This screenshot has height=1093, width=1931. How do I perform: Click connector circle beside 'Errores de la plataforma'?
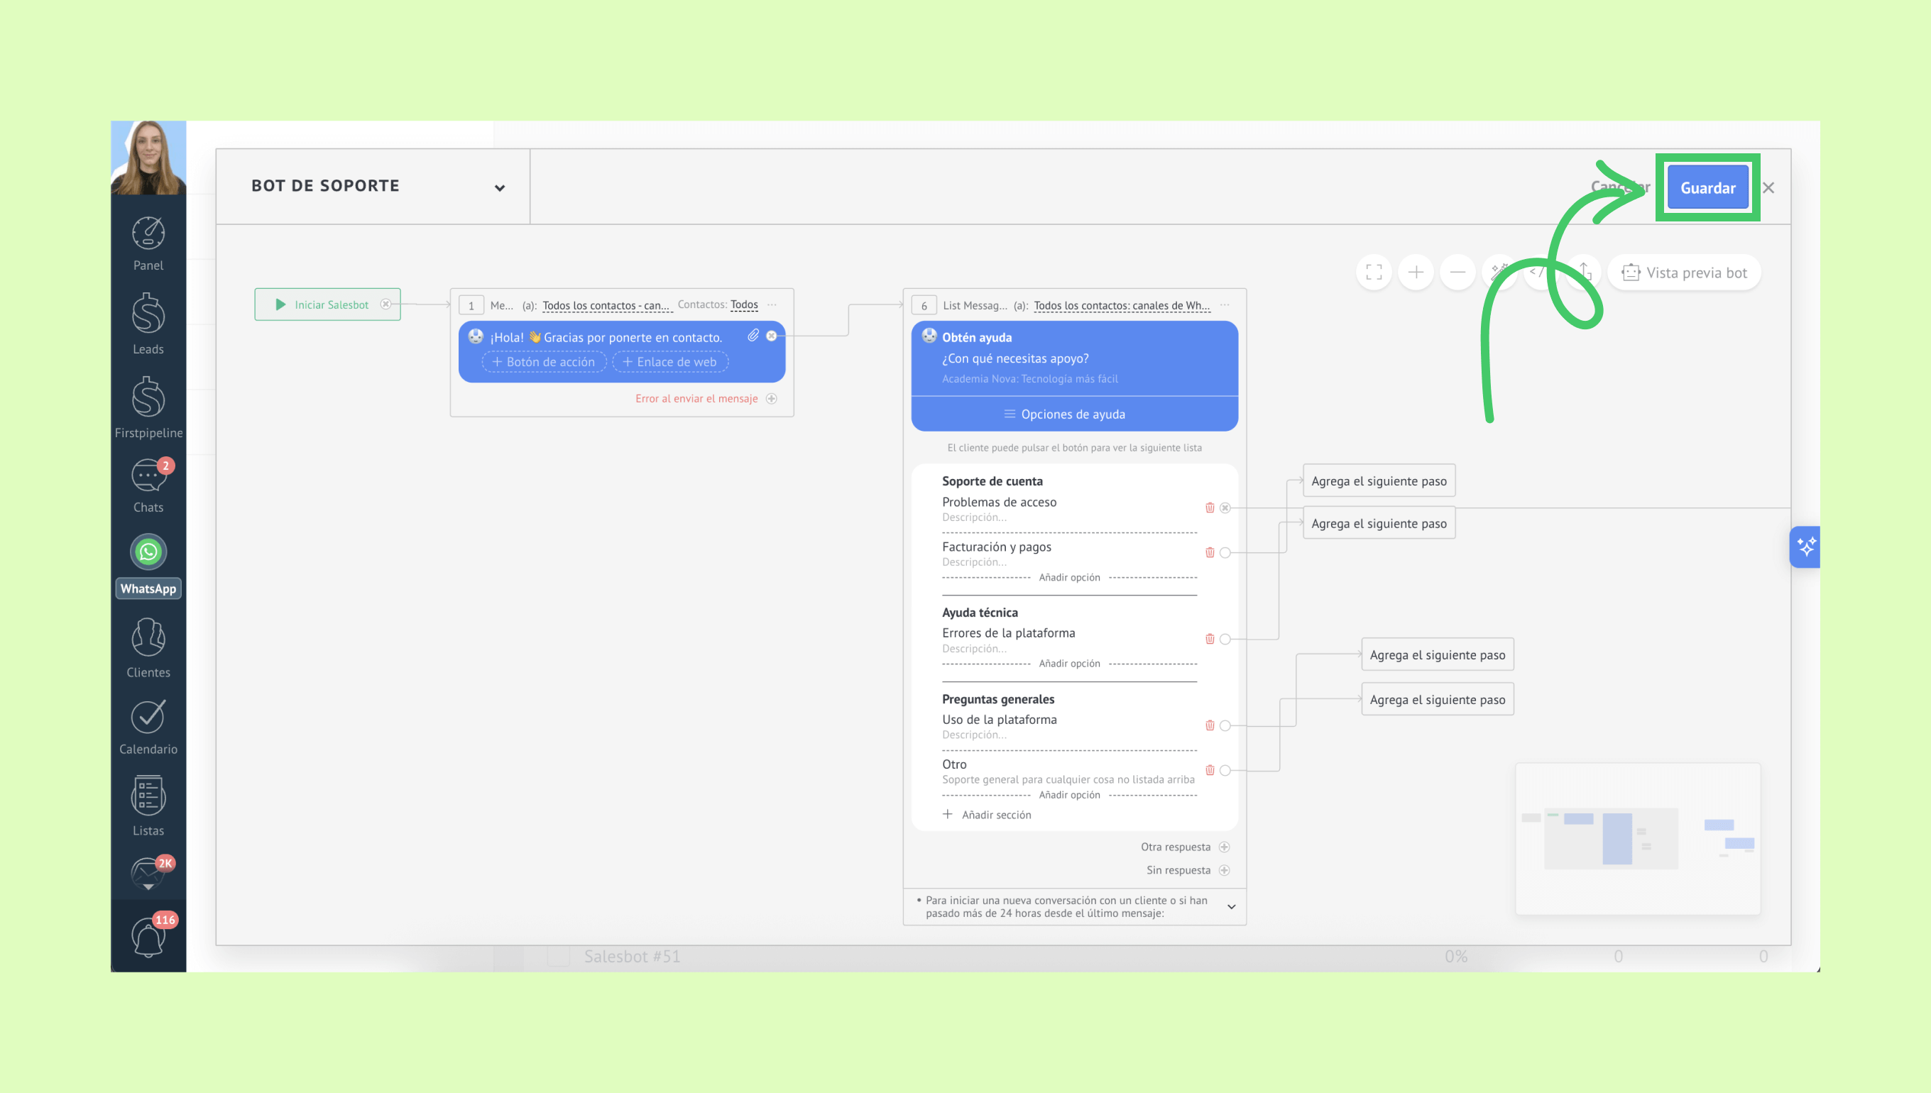pyautogui.click(x=1225, y=639)
